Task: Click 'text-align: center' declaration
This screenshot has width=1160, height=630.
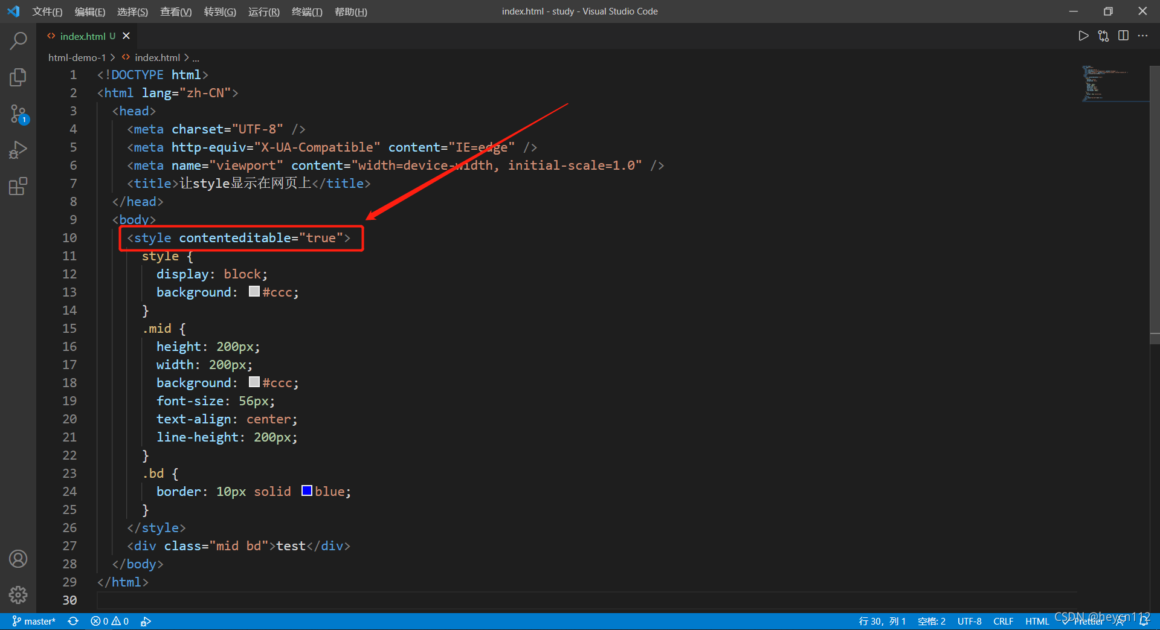Action: (x=227, y=419)
